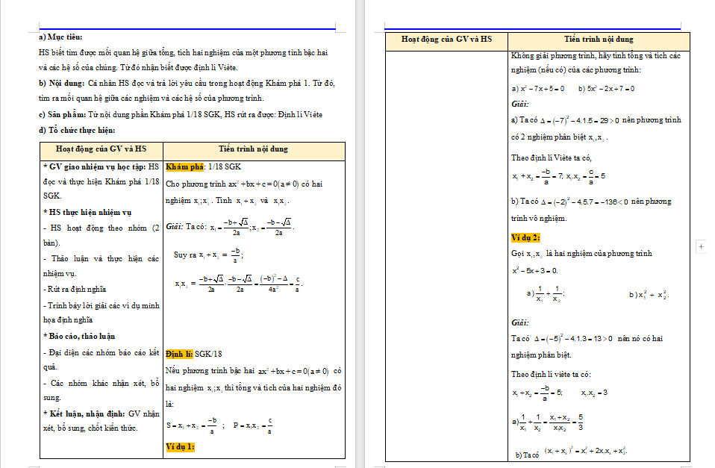
Task: Click the empty left cell on right page
Action: [446, 254]
